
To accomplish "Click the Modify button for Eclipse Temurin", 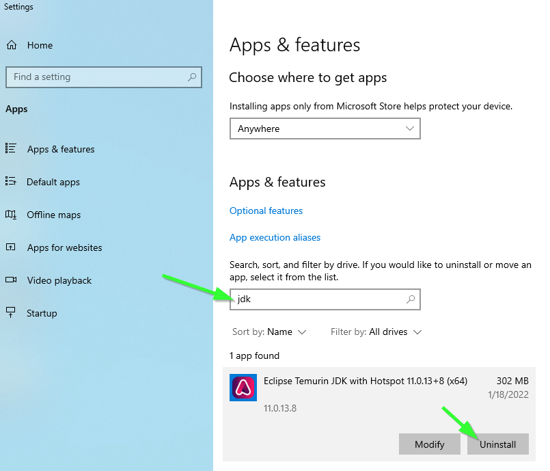I will coord(429,444).
